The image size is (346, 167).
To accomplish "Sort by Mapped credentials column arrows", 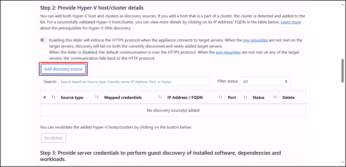I will click(x=160, y=97).
